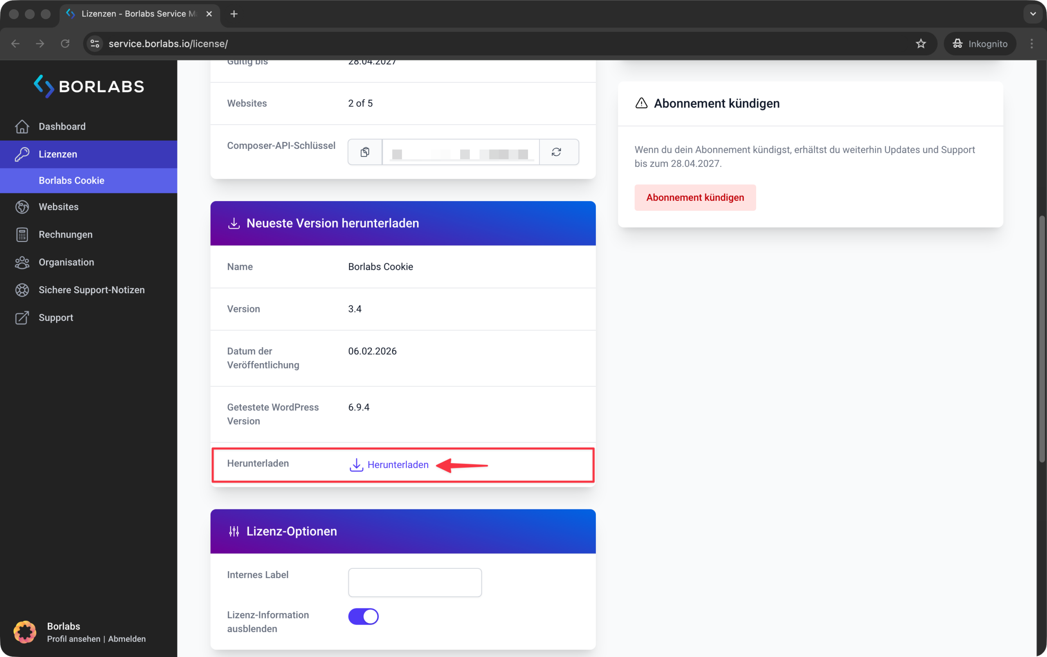
Task: Click the Internes Label input field
Action: click(x=415, y=582)
